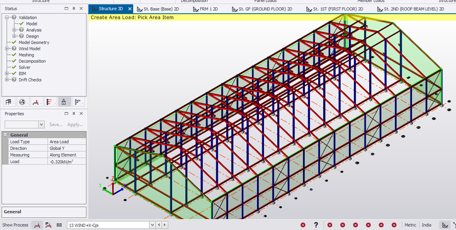Click the highlighted set-square icon beside India
This screenshot has height=230, width=456.
click(x=445, y=225)
